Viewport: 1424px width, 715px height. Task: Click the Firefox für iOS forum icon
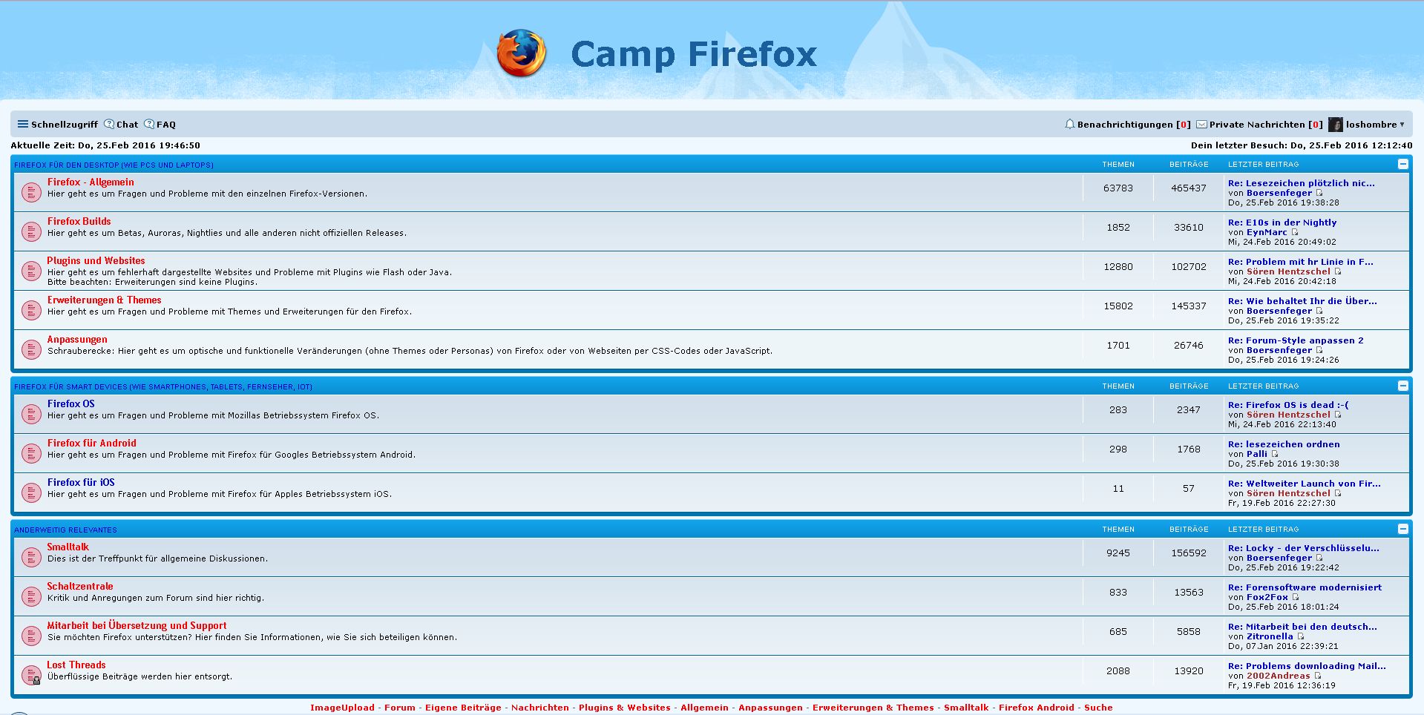click(30, 493)
